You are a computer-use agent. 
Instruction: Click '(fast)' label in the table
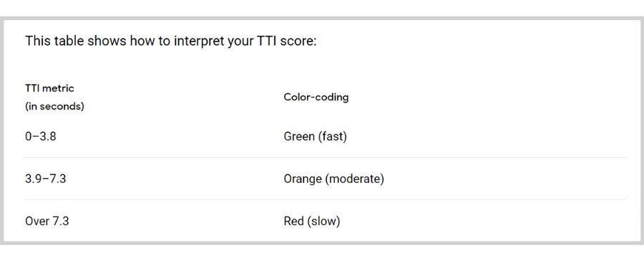click(x=333, y=136)
